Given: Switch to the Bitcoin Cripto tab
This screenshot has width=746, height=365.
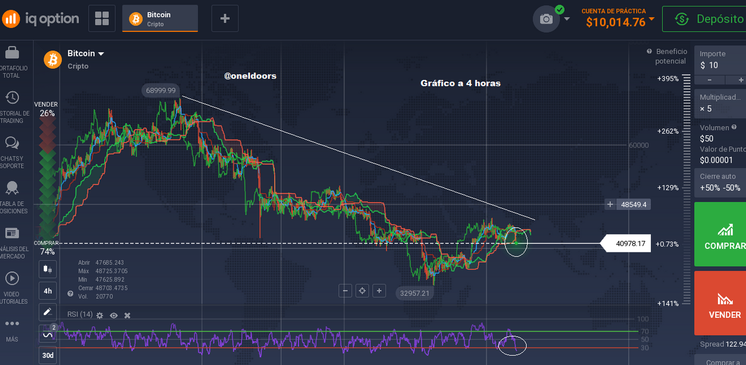Looking at the screenshot, I should coord(160,19).
